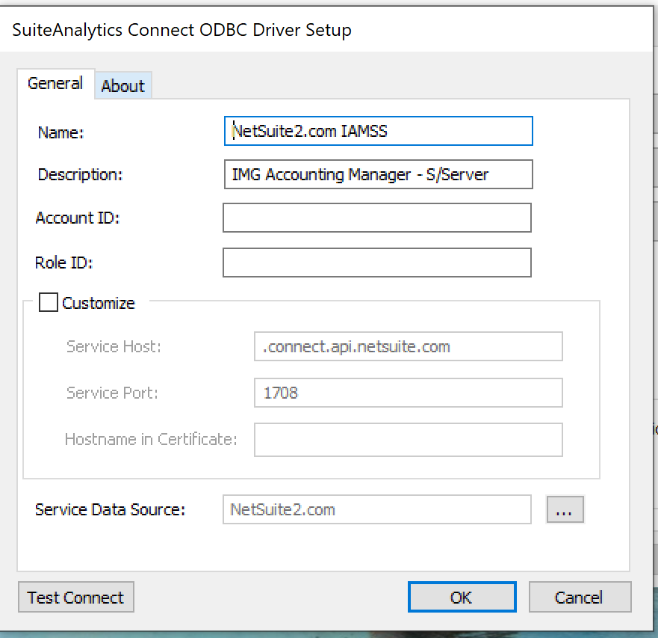Click the dialog title SuiteAnalytics Connect ODBC Driver Setup

pos(181,30)
